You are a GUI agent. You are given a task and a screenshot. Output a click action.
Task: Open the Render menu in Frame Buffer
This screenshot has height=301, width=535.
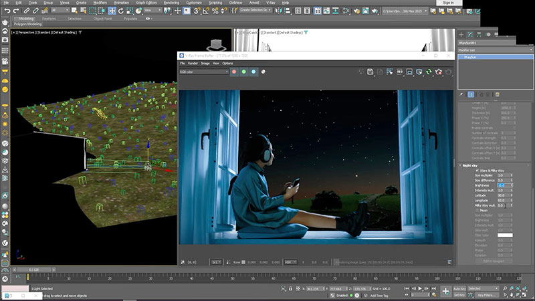pyautogui.click(x=193, y=63)
